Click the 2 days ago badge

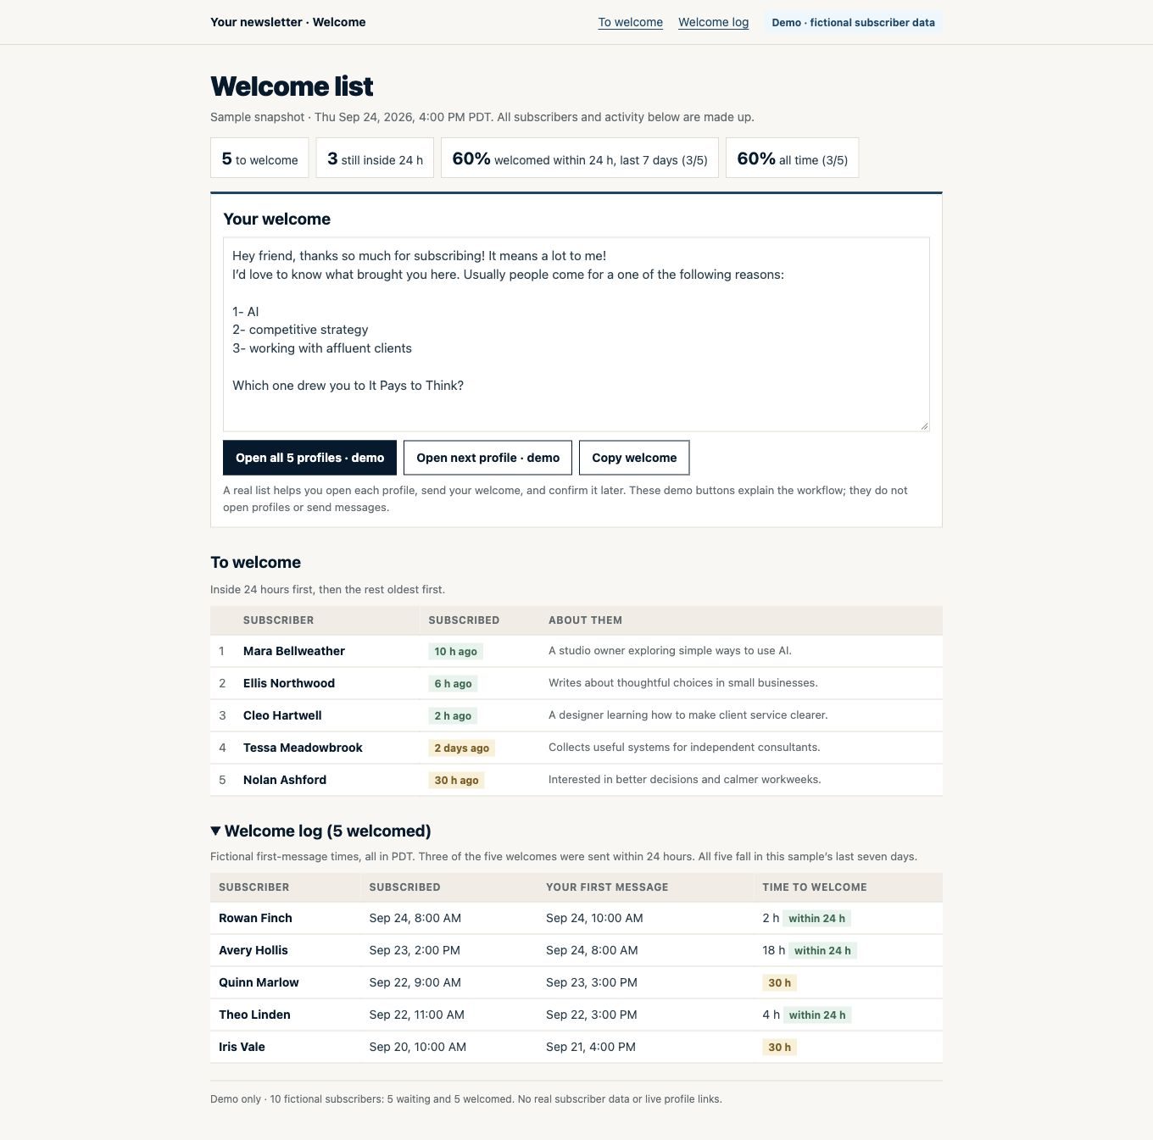(x=461, y=748)
